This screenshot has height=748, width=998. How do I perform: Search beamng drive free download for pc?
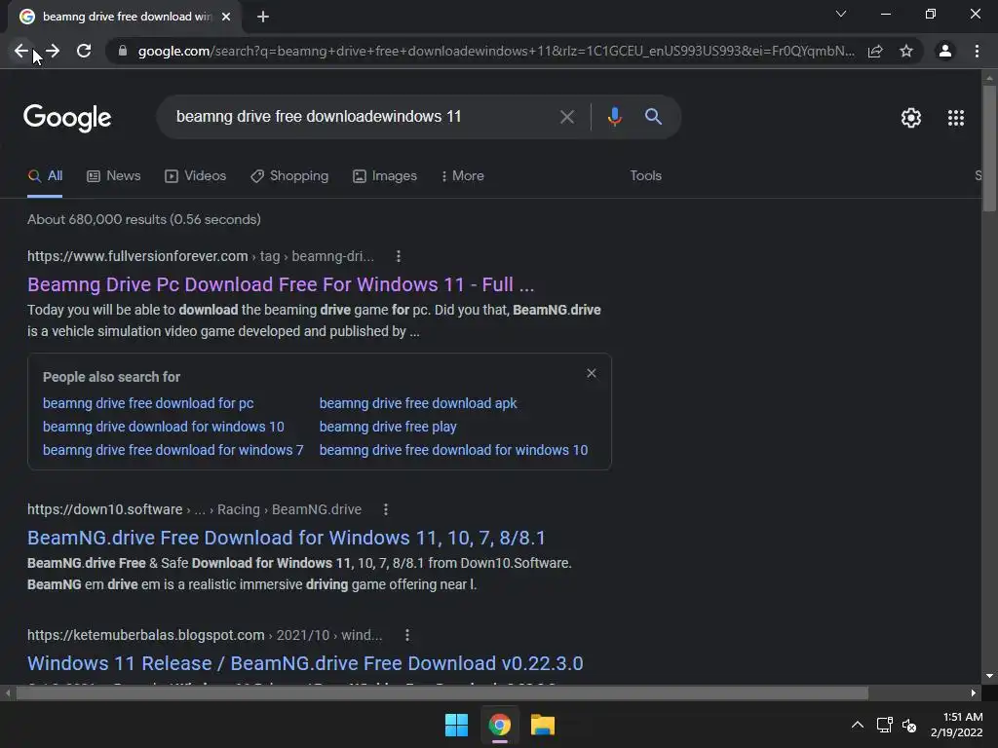(x=148, y=403)
